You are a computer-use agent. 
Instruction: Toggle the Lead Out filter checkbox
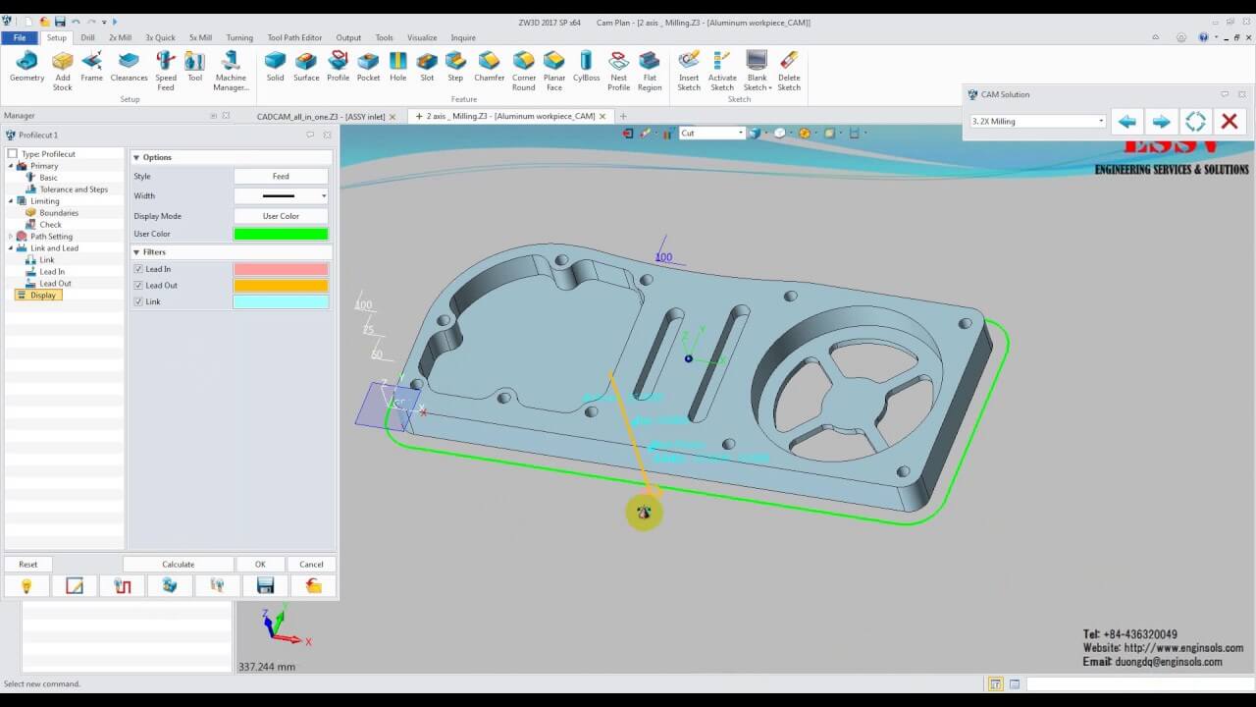click(138, 286)
